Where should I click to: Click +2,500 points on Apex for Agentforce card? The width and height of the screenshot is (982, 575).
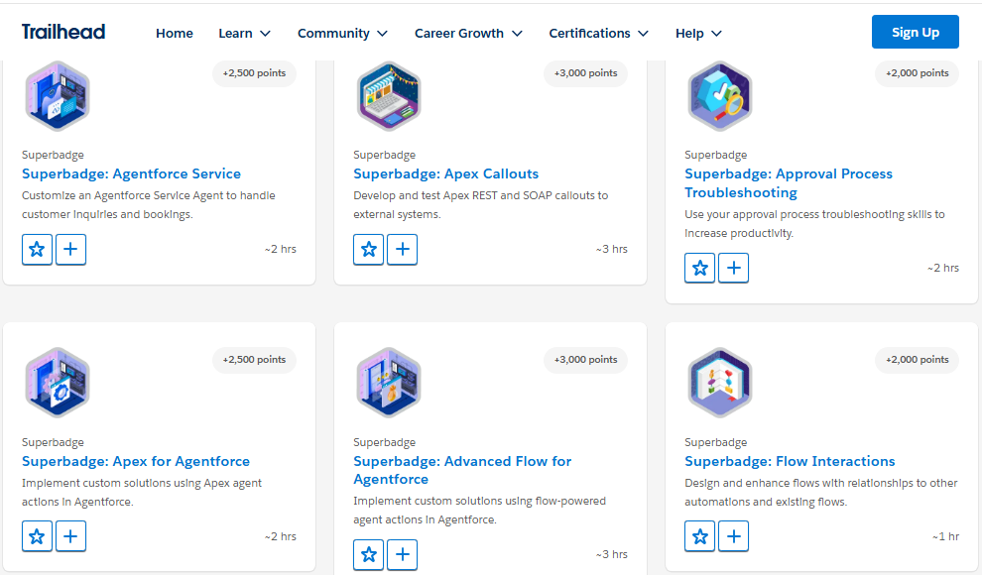click(254, 360)
